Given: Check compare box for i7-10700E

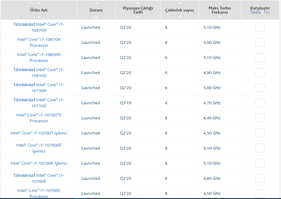Looking at the screenshot, I should [x=260, y=193].
